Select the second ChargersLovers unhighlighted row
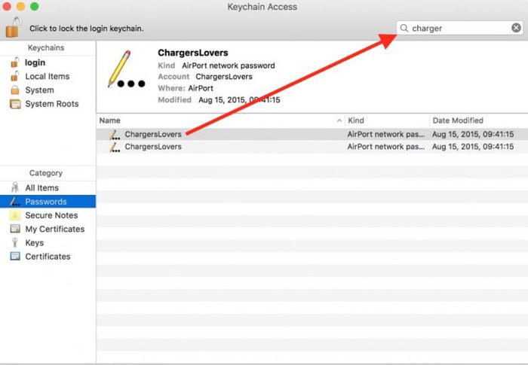The height and width of the screenshot is (365, 528). 312,147
